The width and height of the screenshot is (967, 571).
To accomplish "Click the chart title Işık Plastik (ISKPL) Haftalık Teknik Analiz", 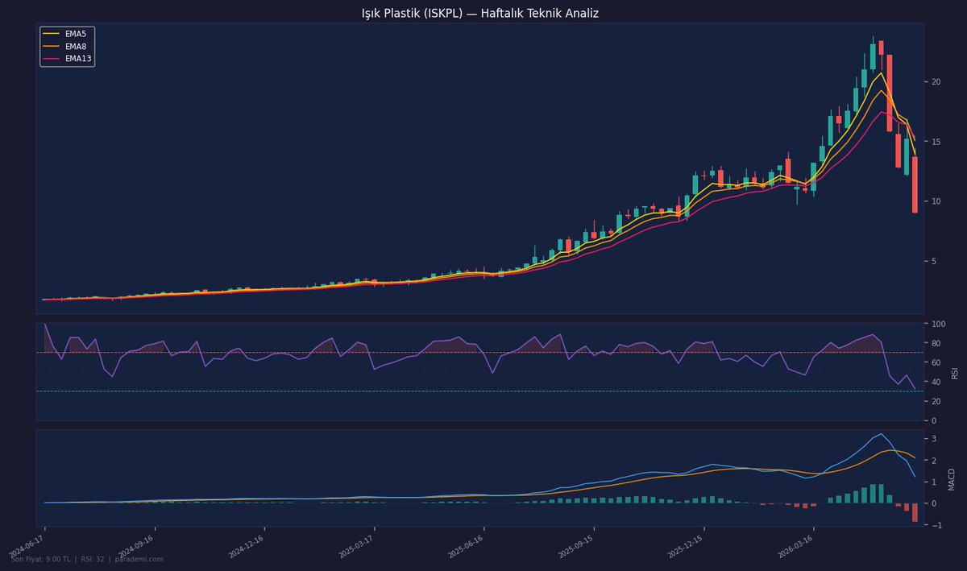I will pyautogui.click(x=480, y=14).
